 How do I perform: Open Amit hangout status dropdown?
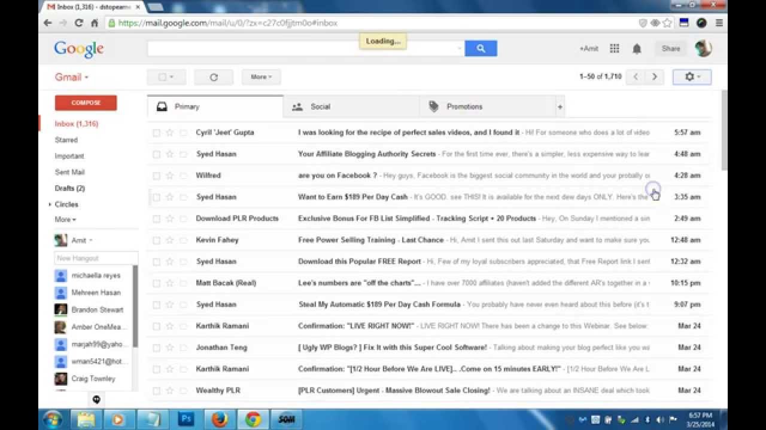[x=82, y=240]
